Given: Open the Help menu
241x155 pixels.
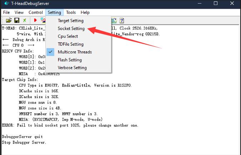Looking at the screenshot, I should coord(85,12).
